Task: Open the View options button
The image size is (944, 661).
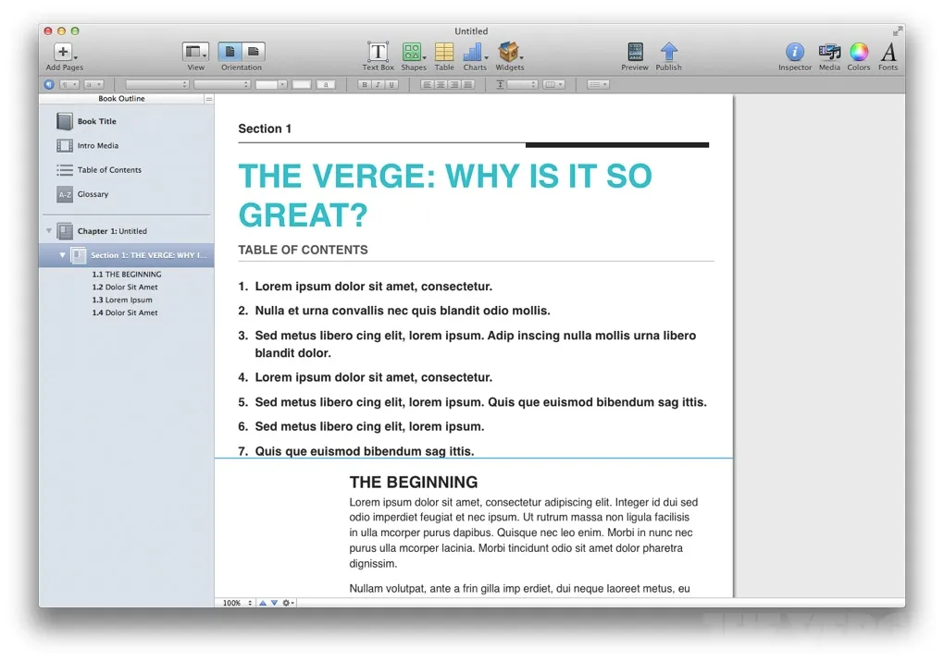Action: (x=195, y=52)
